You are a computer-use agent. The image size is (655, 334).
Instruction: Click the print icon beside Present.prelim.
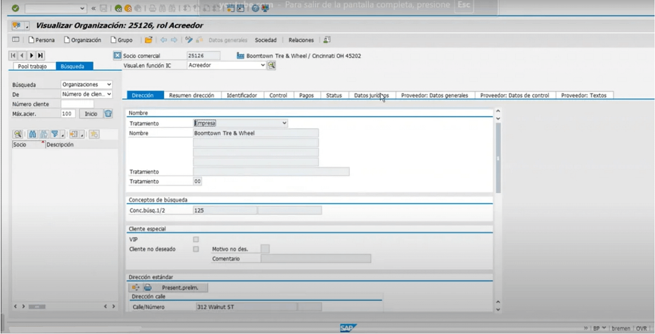click(147, 288)
